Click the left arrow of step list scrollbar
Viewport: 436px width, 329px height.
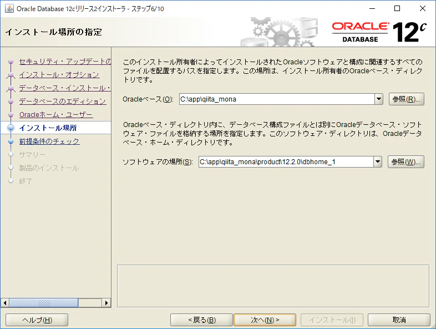(5, 303)
